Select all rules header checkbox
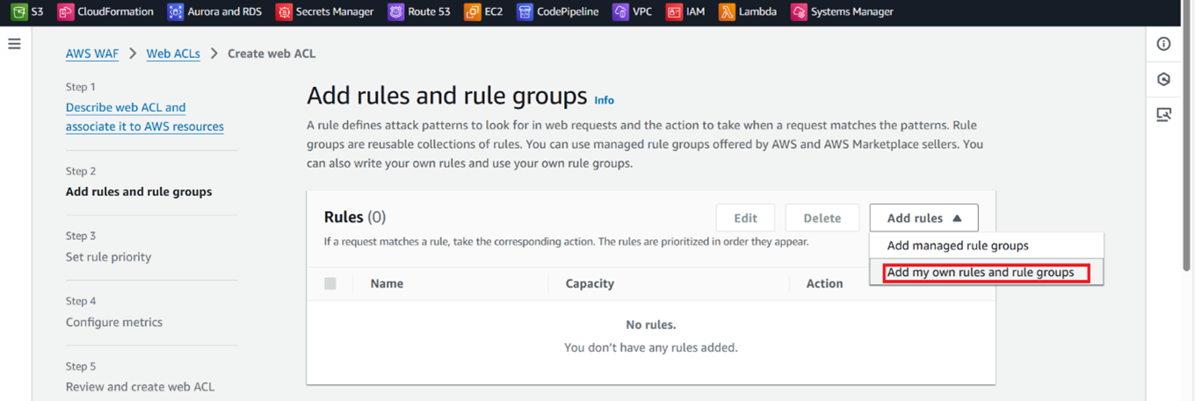This screenshot has height=401, width=1195. click(x=330, y=283)
